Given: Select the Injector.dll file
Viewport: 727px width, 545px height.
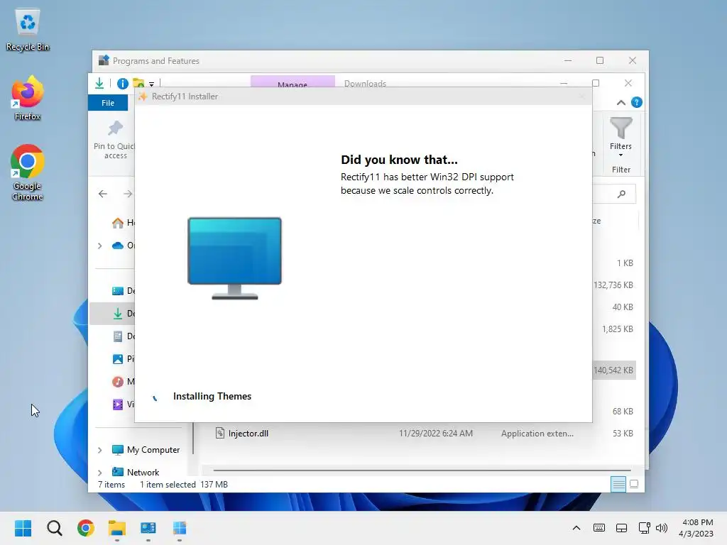Looking at the screenshot, I should point(242,434).
